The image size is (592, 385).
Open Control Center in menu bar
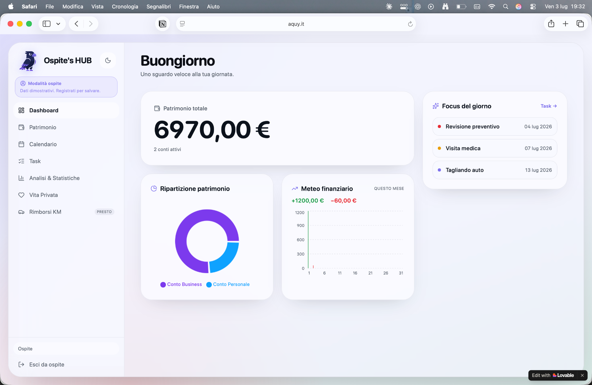point(533,6)
